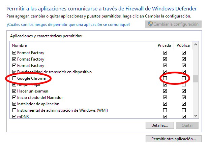Open the risks of allowing apps link
This screenshot has height=148, width=210.
(x=68, y=25)
